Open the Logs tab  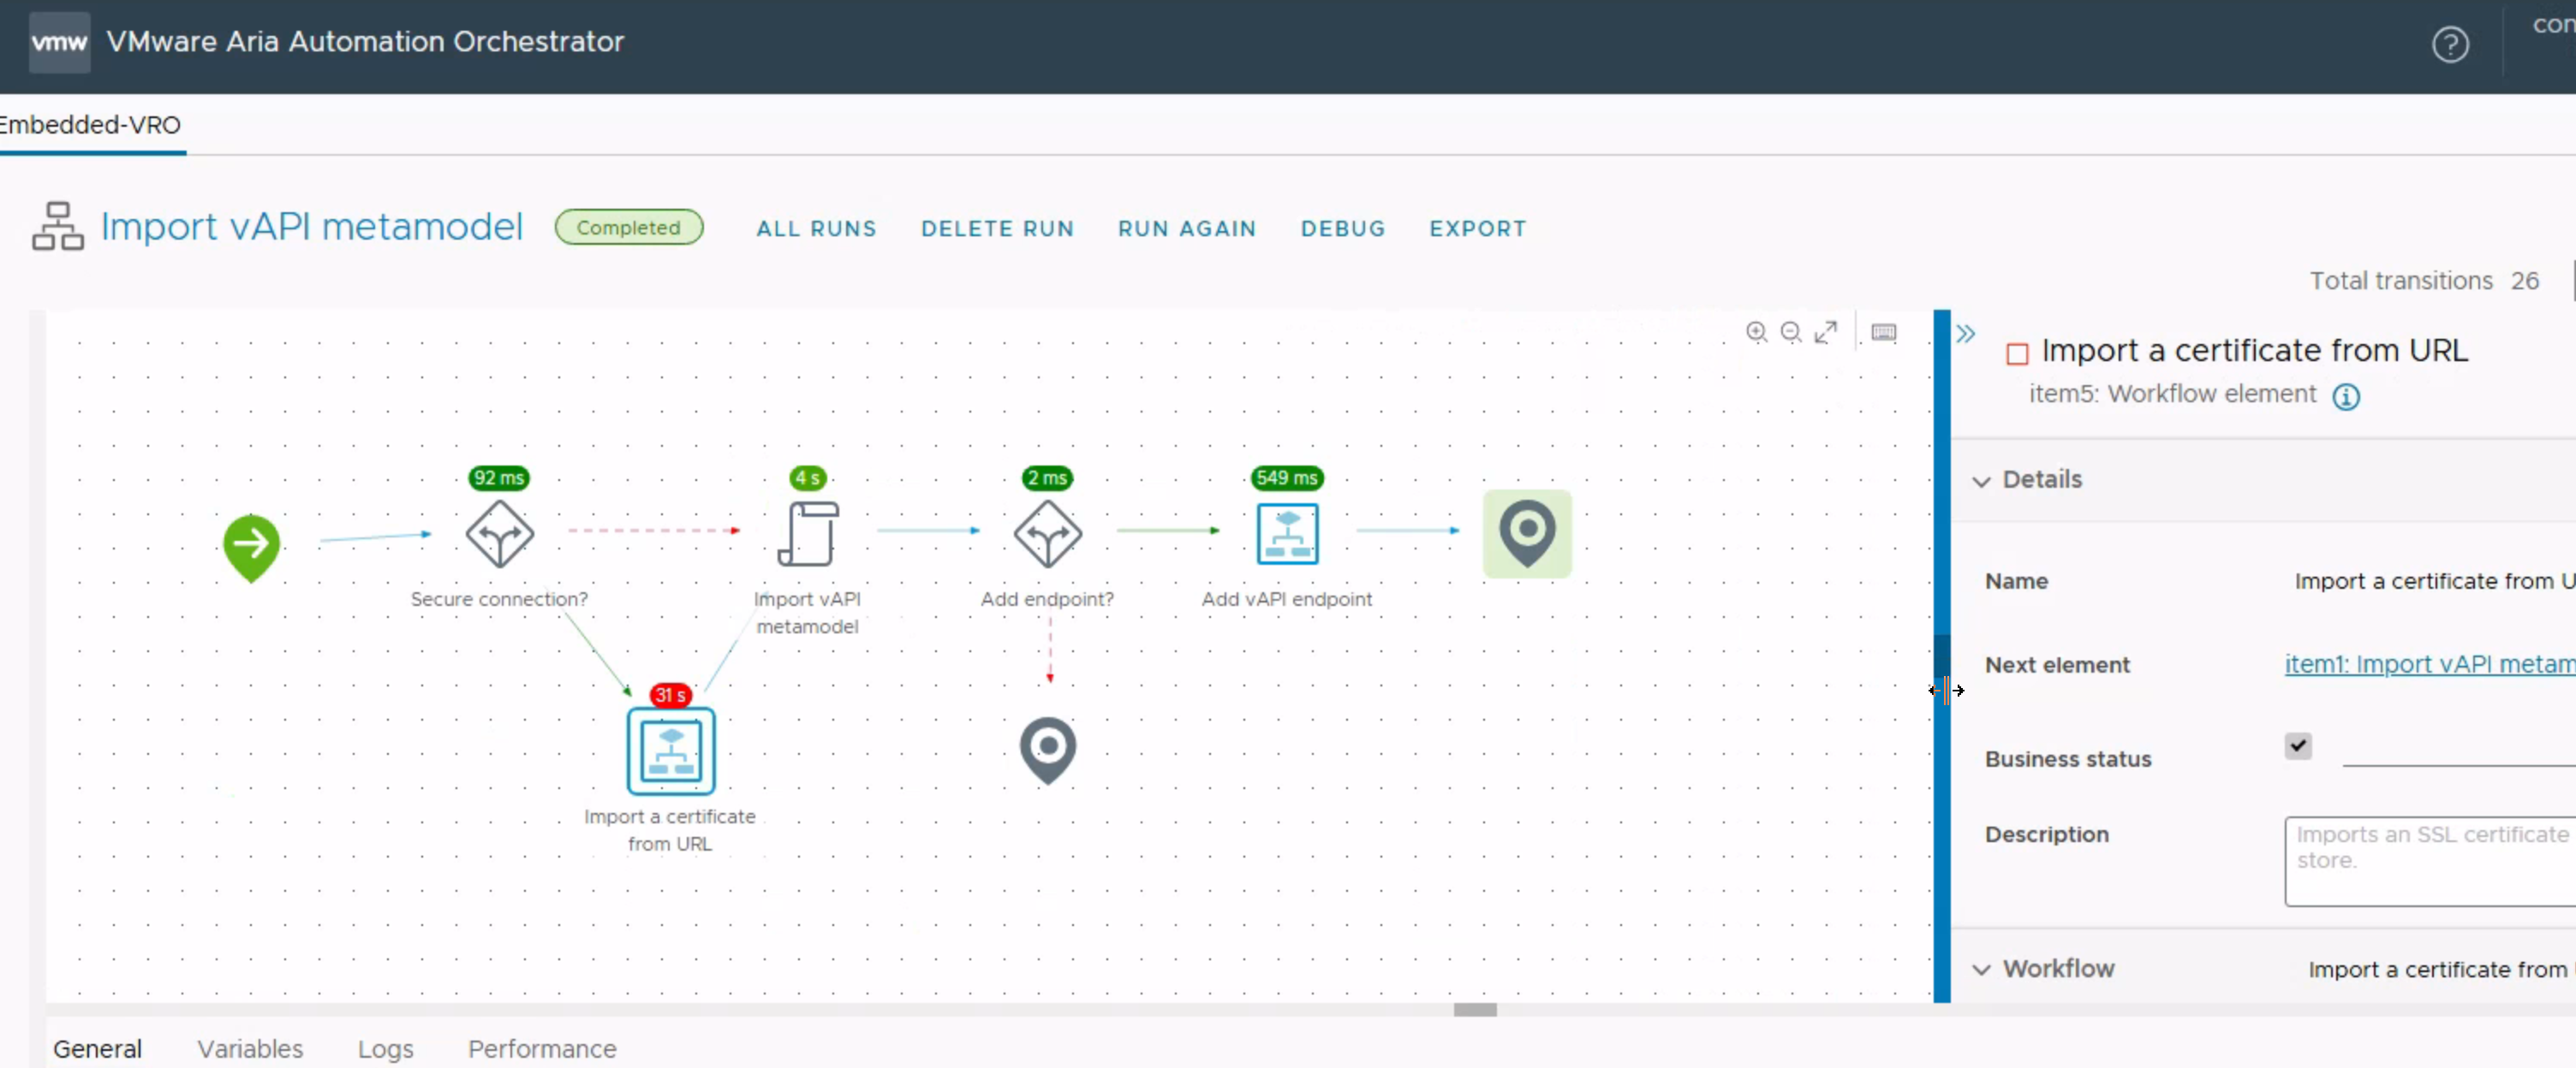point(385,1049)
